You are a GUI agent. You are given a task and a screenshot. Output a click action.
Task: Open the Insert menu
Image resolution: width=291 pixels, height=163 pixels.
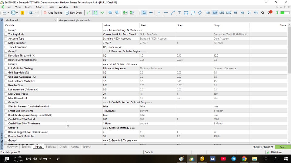point(28,7)
